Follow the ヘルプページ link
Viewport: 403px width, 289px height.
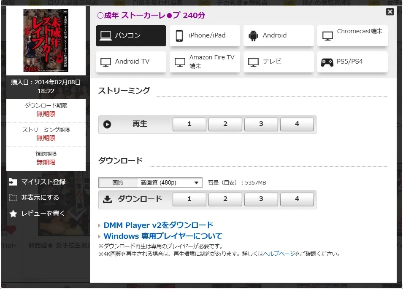(x=279, y=254)
